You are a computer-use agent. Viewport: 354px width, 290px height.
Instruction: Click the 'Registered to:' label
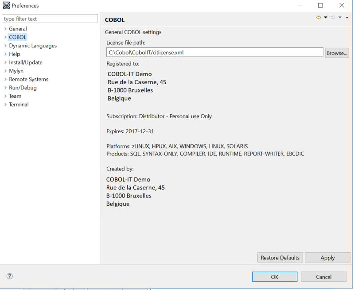click(x=123, y=64)
